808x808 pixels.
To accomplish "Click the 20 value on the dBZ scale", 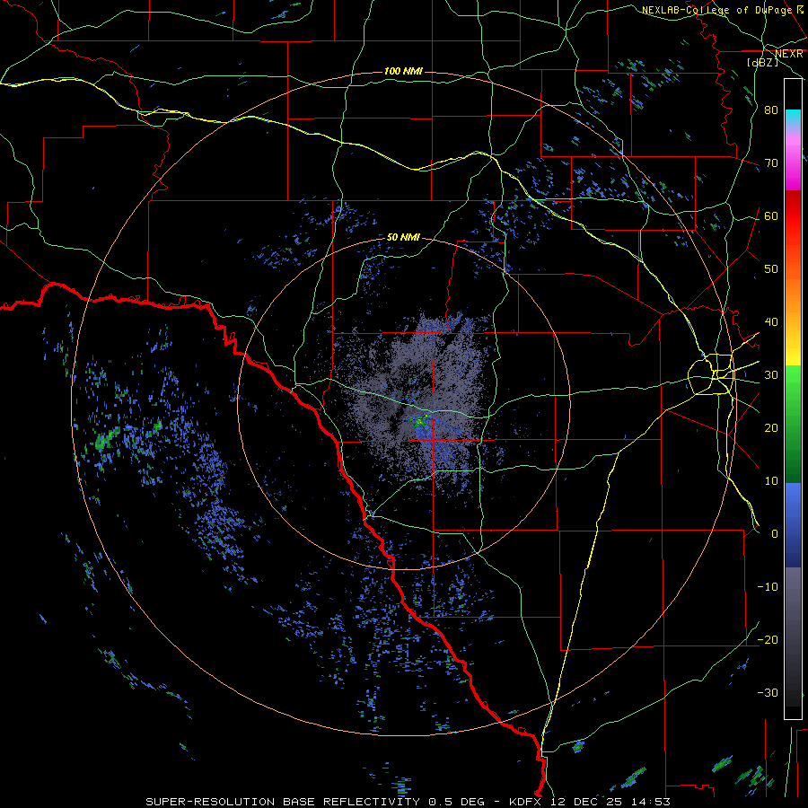I will click(771, 427).
